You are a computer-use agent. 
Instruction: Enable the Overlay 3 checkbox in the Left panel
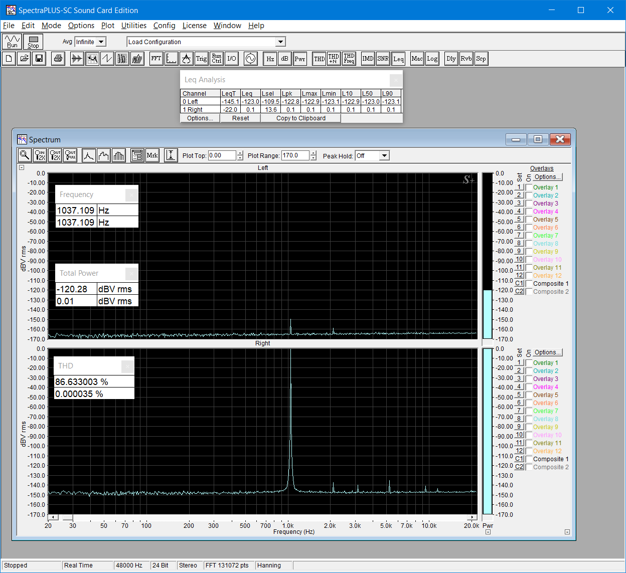[x=529, y=204]
